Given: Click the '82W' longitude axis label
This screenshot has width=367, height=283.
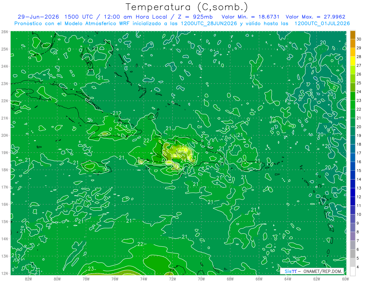Looking at the screenshot, I should point(28,279).
